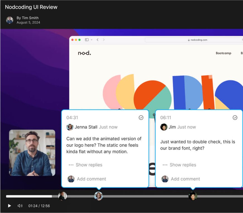The image size is (243, 213).
Task: Click Add comment field in Jim's thread
Action: tap(186, 179)
